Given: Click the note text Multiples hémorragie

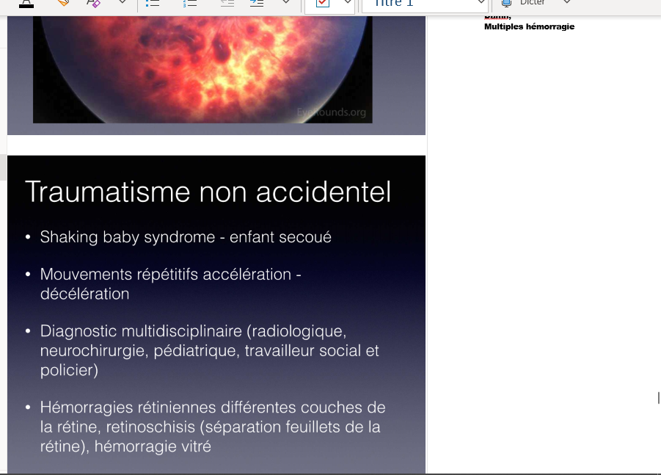Looking at the screenshot, I should [x=529, y=26].
